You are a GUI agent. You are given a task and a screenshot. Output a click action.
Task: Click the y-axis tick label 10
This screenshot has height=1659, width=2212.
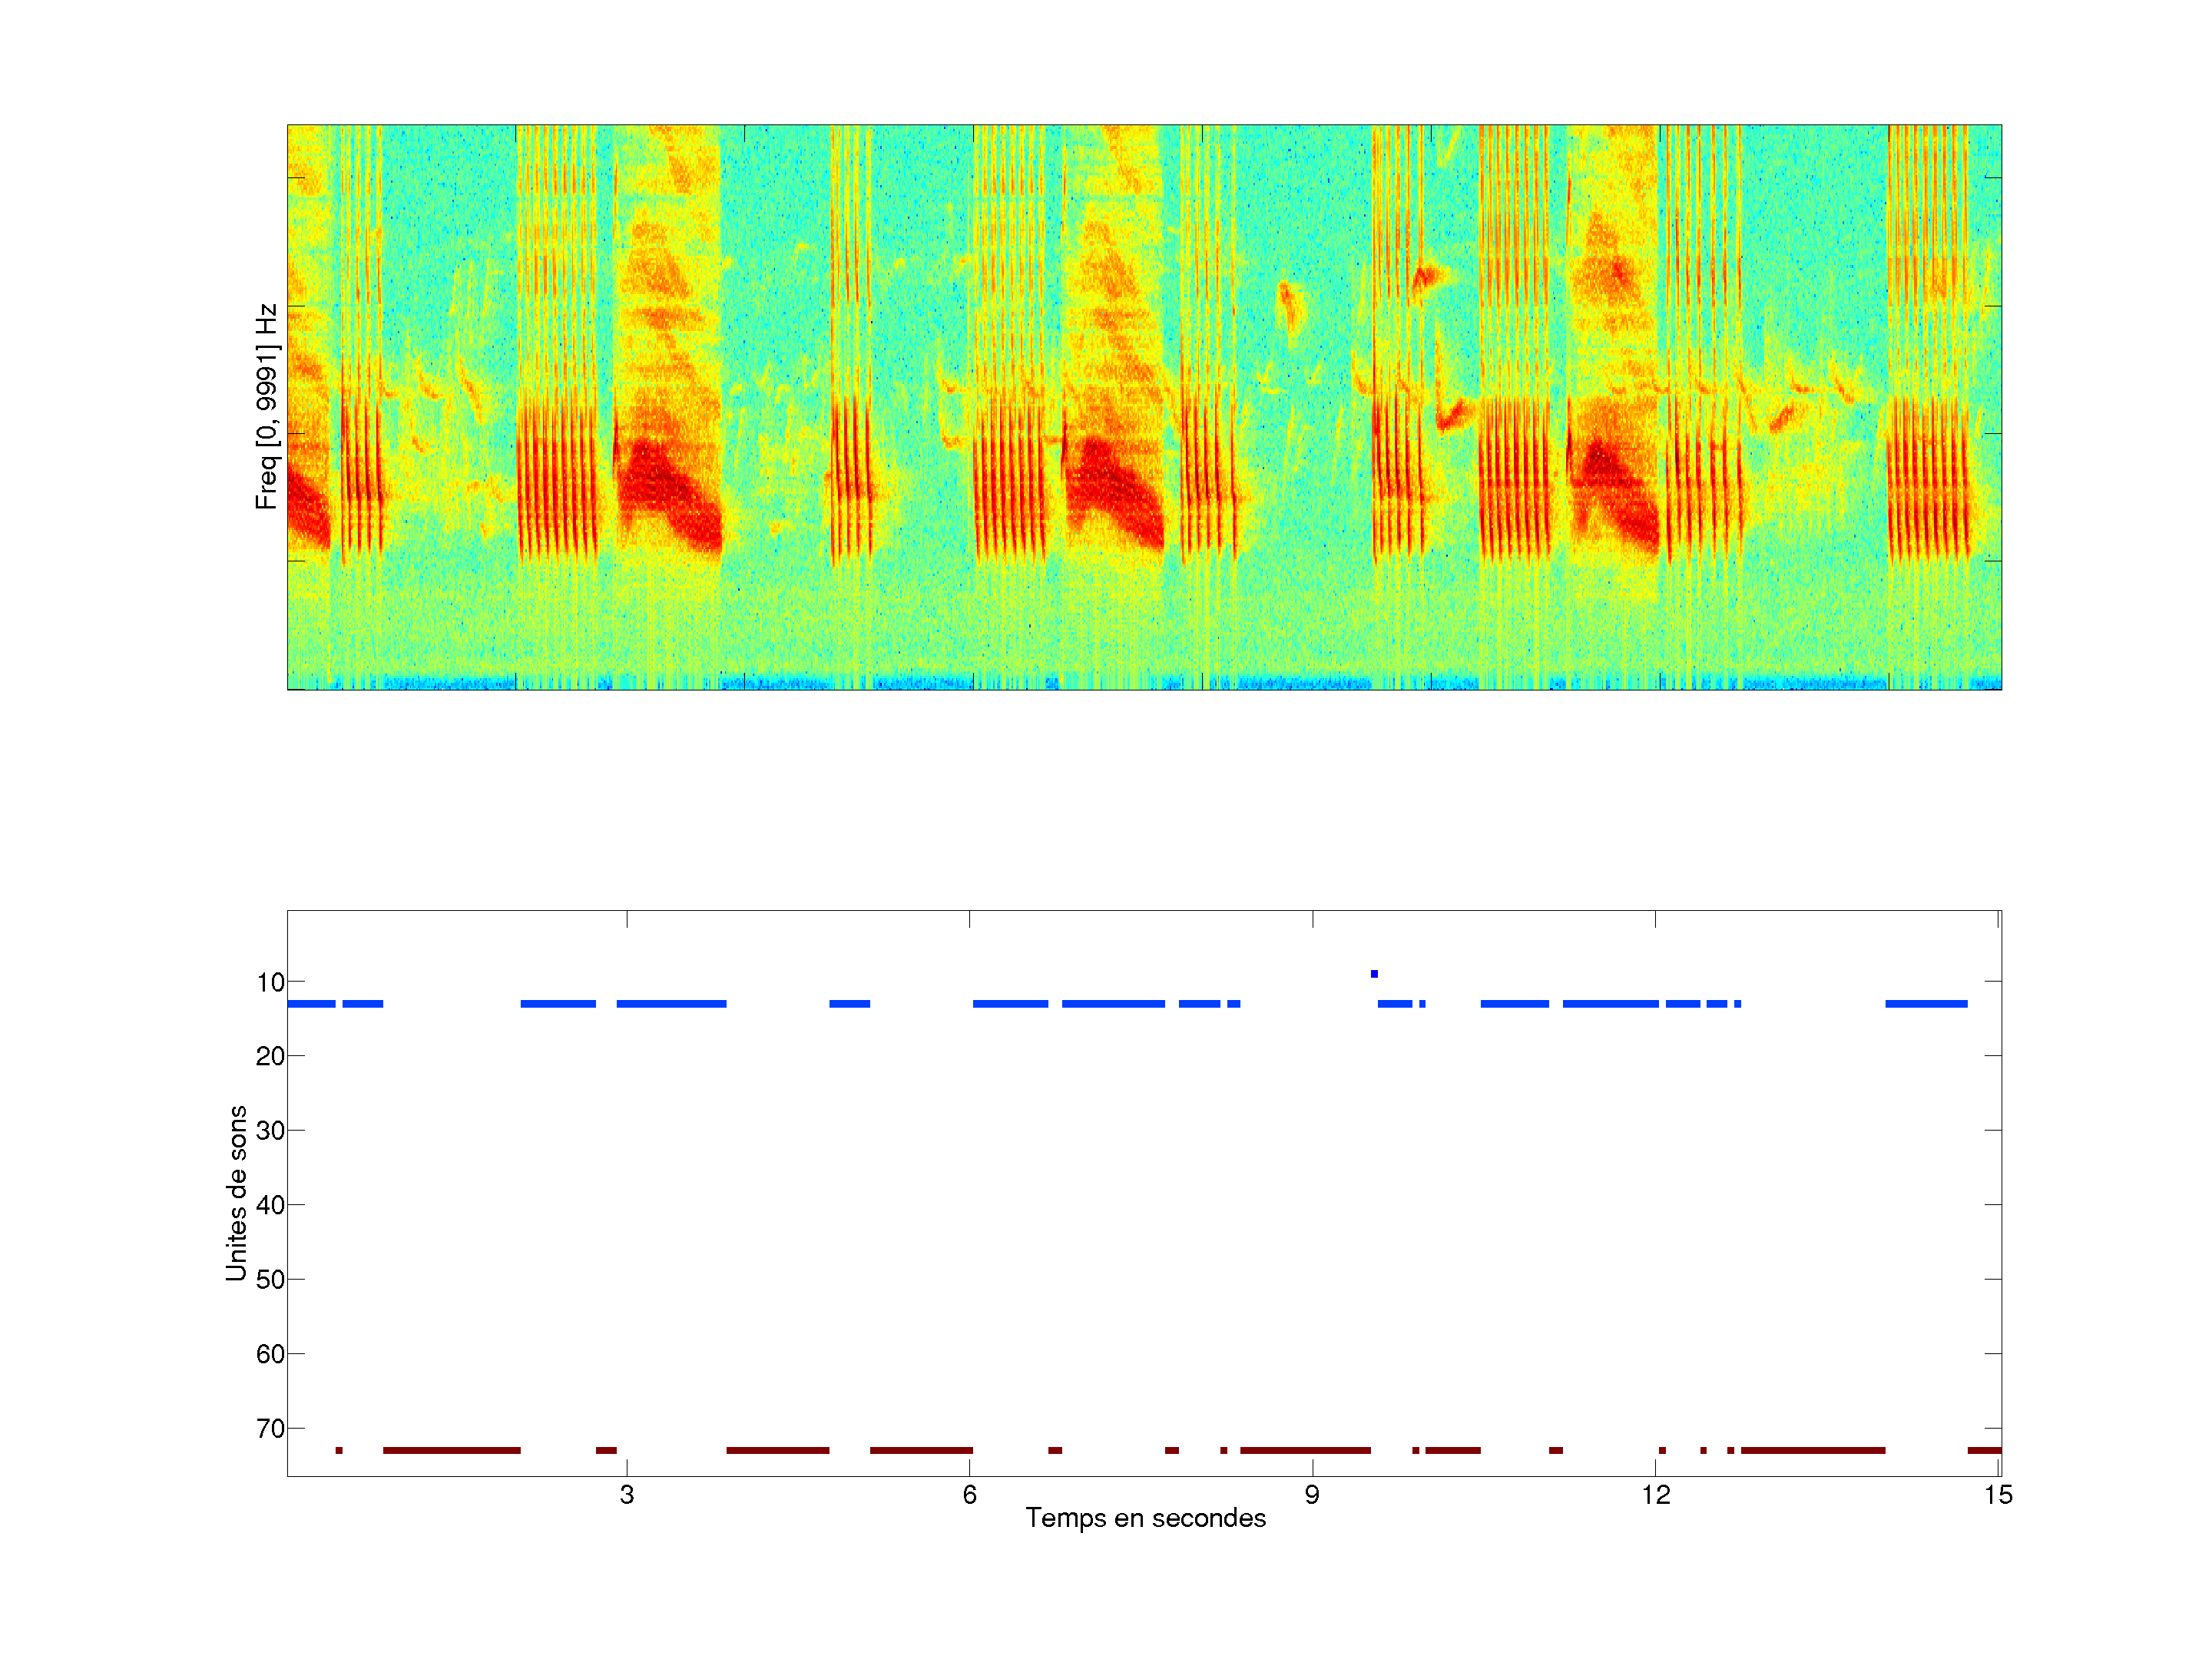270,982
